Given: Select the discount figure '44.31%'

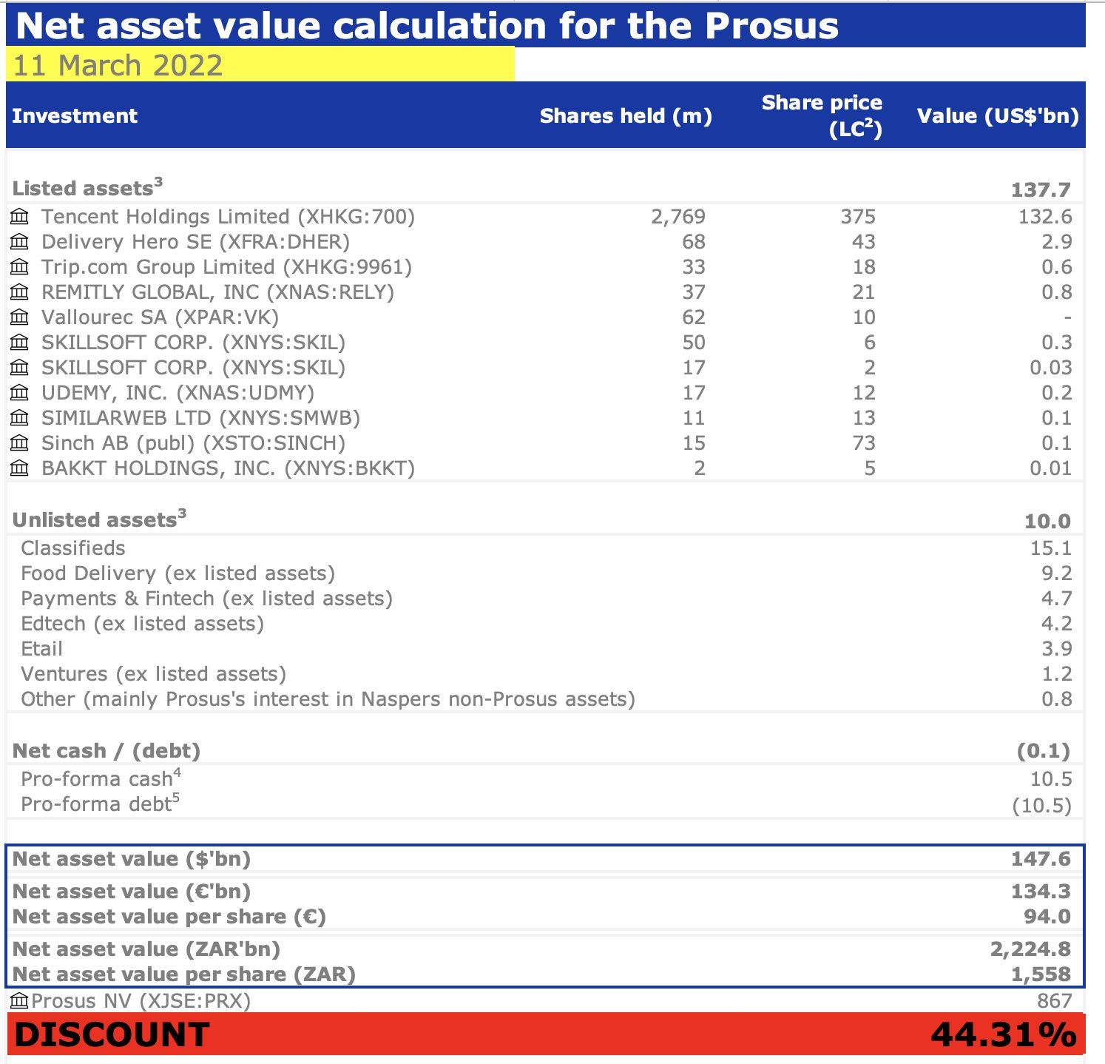Looking at the screenshot, I should [1004, 1034].
